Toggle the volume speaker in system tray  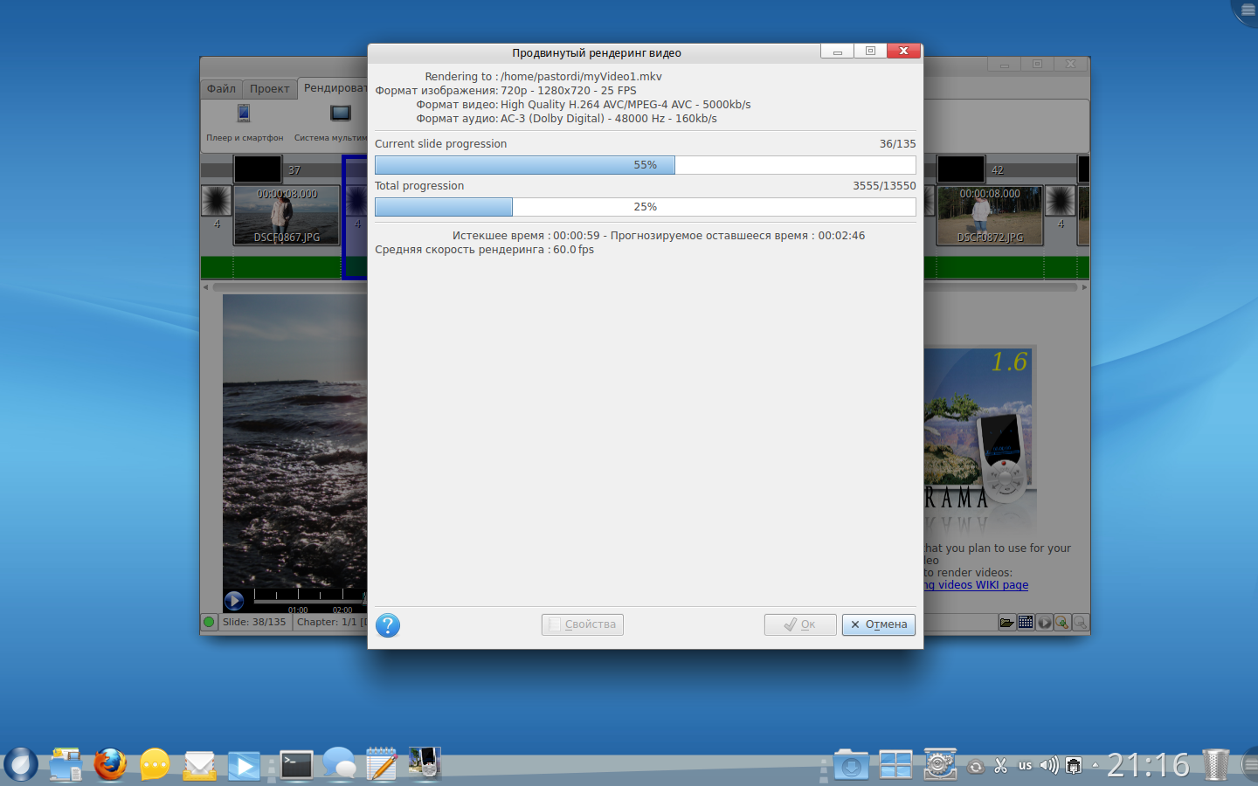(1048, 766)
